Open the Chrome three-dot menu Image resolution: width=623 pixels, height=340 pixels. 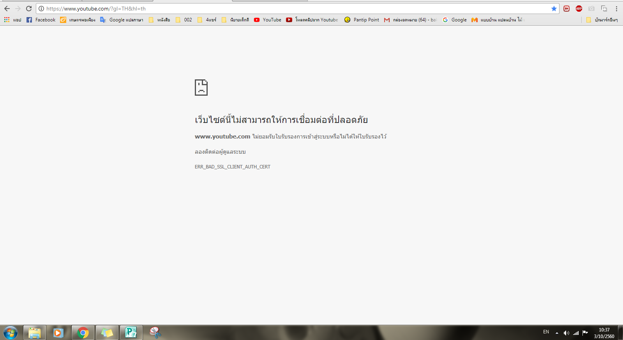coord(616,9)
